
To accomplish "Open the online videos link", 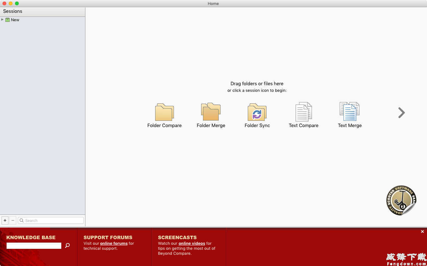I will 192,244.
